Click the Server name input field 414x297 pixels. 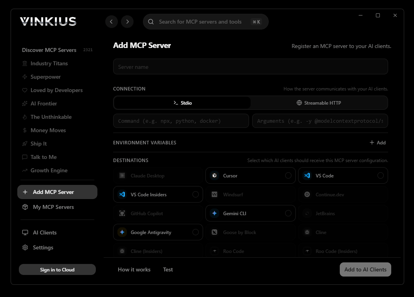click(250, 67)
